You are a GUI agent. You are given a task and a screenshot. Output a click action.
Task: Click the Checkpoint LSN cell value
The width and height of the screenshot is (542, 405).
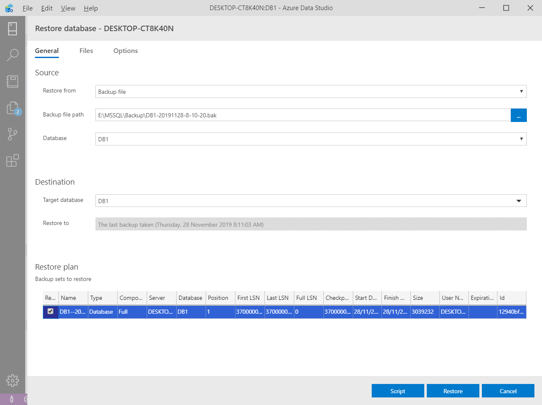click(x=338, y=312)
